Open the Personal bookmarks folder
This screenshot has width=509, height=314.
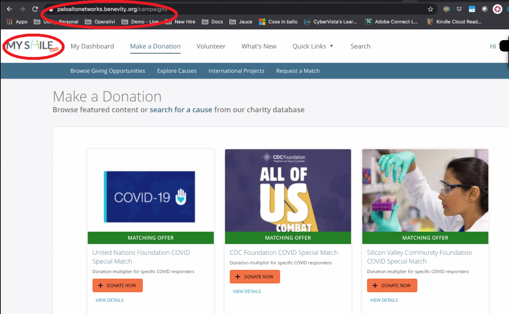point(56,22)
